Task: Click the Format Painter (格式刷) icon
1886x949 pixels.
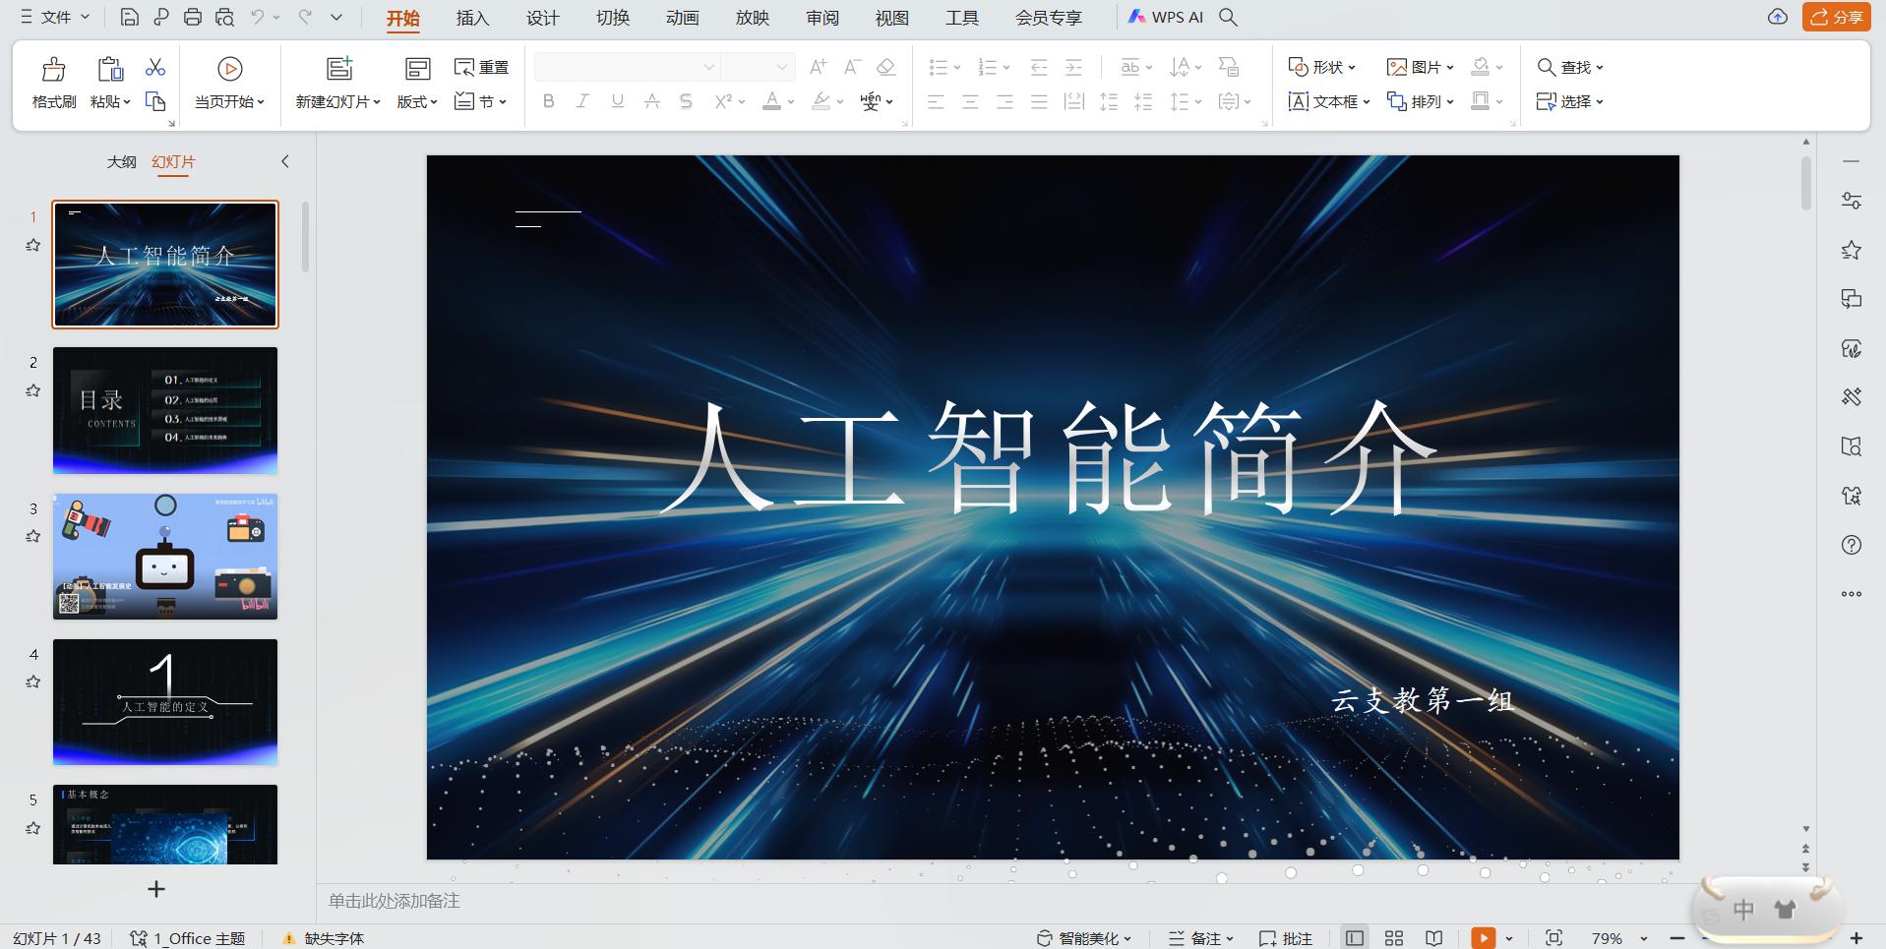Action: pyautogui.click(x=53, y=69)
